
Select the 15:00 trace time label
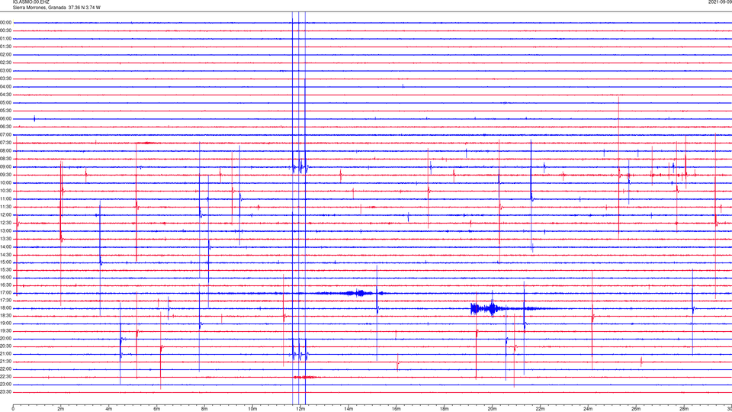pyautogui.click(x=6, y=262)
